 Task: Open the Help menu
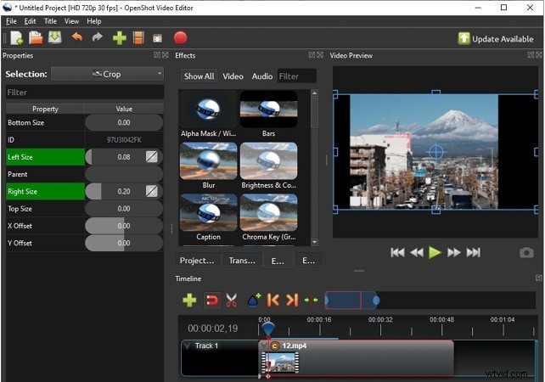(94, 21)
